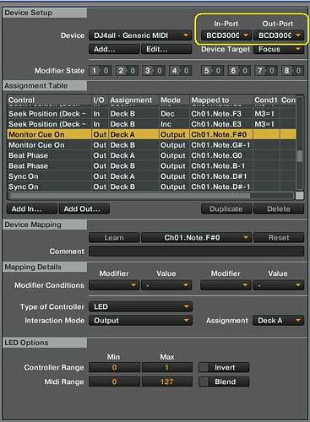Image resolution: width=310 pixels, height=422 pixels.
Task: Select Sync On Deck A row
Action: [x=151, y=176]
